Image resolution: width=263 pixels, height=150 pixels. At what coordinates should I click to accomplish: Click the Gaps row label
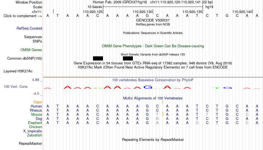coord(38,102)
